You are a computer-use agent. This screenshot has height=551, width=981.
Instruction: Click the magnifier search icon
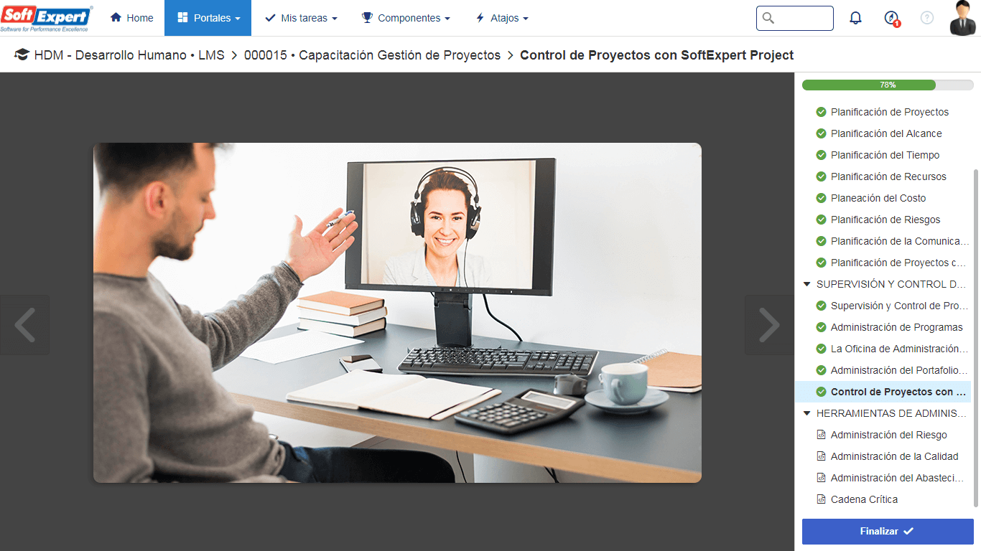tap(768, 18)
